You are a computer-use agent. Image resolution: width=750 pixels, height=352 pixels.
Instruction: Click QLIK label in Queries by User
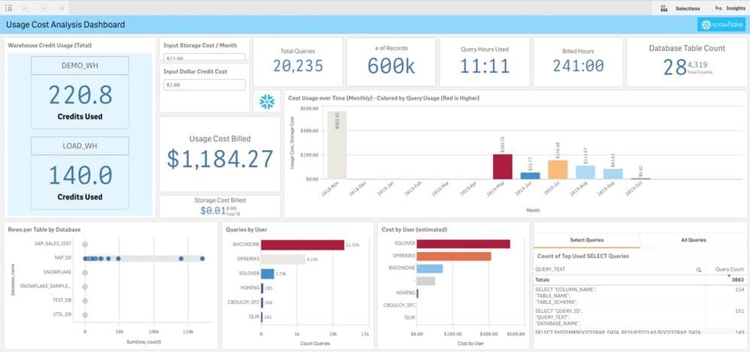click(254, 316)
